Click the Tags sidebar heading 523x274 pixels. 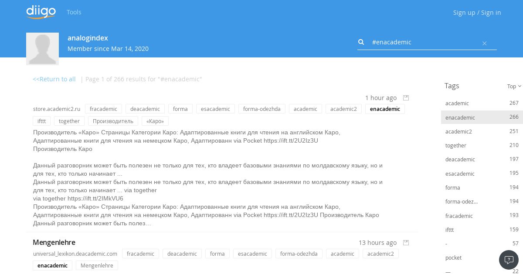point(452,86)
